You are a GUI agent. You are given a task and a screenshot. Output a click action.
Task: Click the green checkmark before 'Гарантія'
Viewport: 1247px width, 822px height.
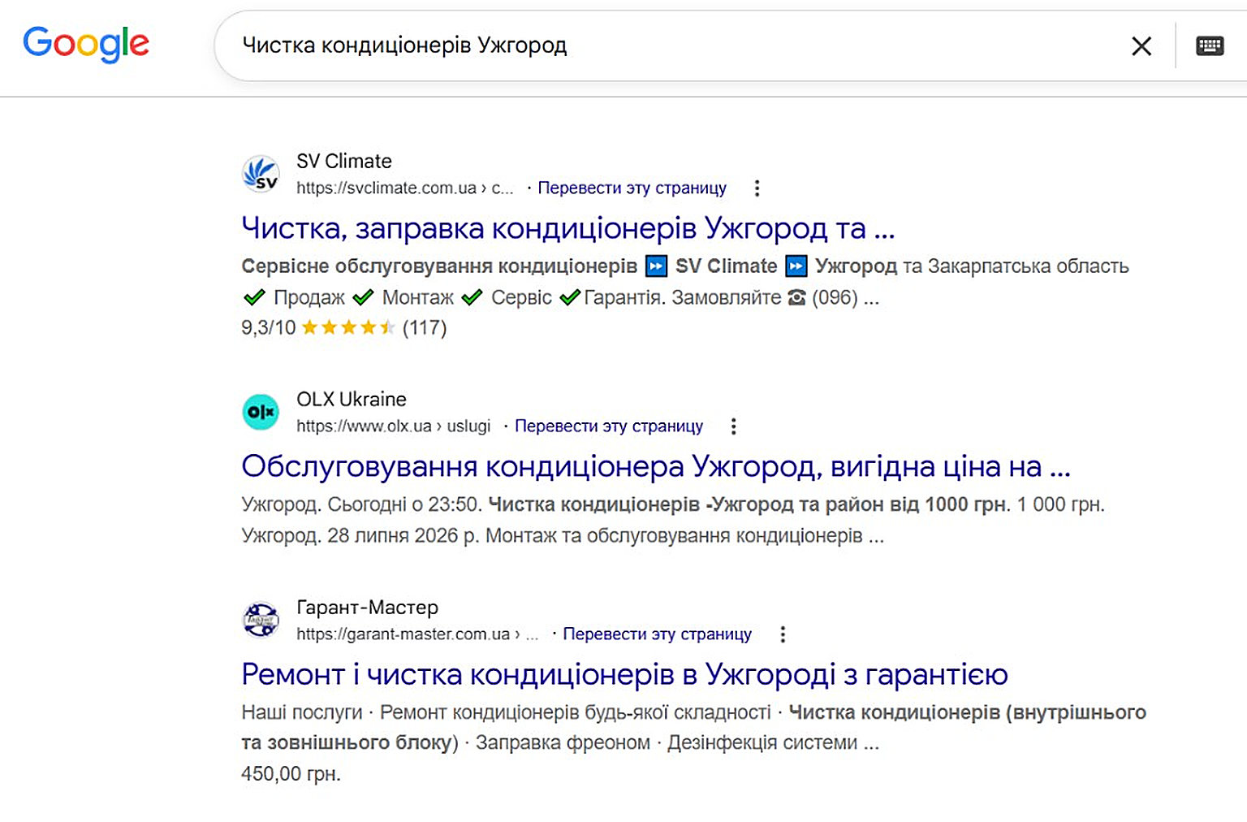click(x=571, y=297)
